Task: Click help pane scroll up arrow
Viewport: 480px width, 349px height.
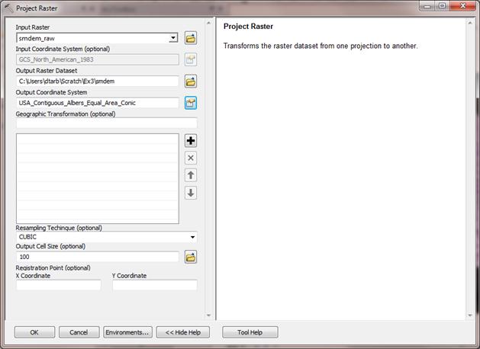Action: pyautogui.click(x=470, y=23)
